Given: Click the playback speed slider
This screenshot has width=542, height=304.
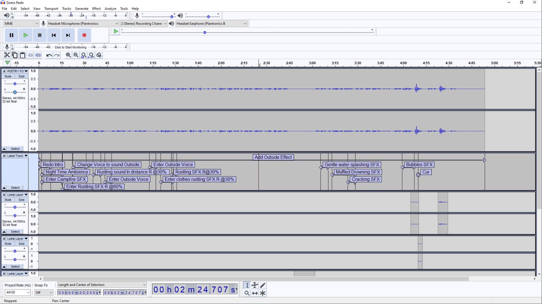Looking at the screenshot, I should point(248,32).
